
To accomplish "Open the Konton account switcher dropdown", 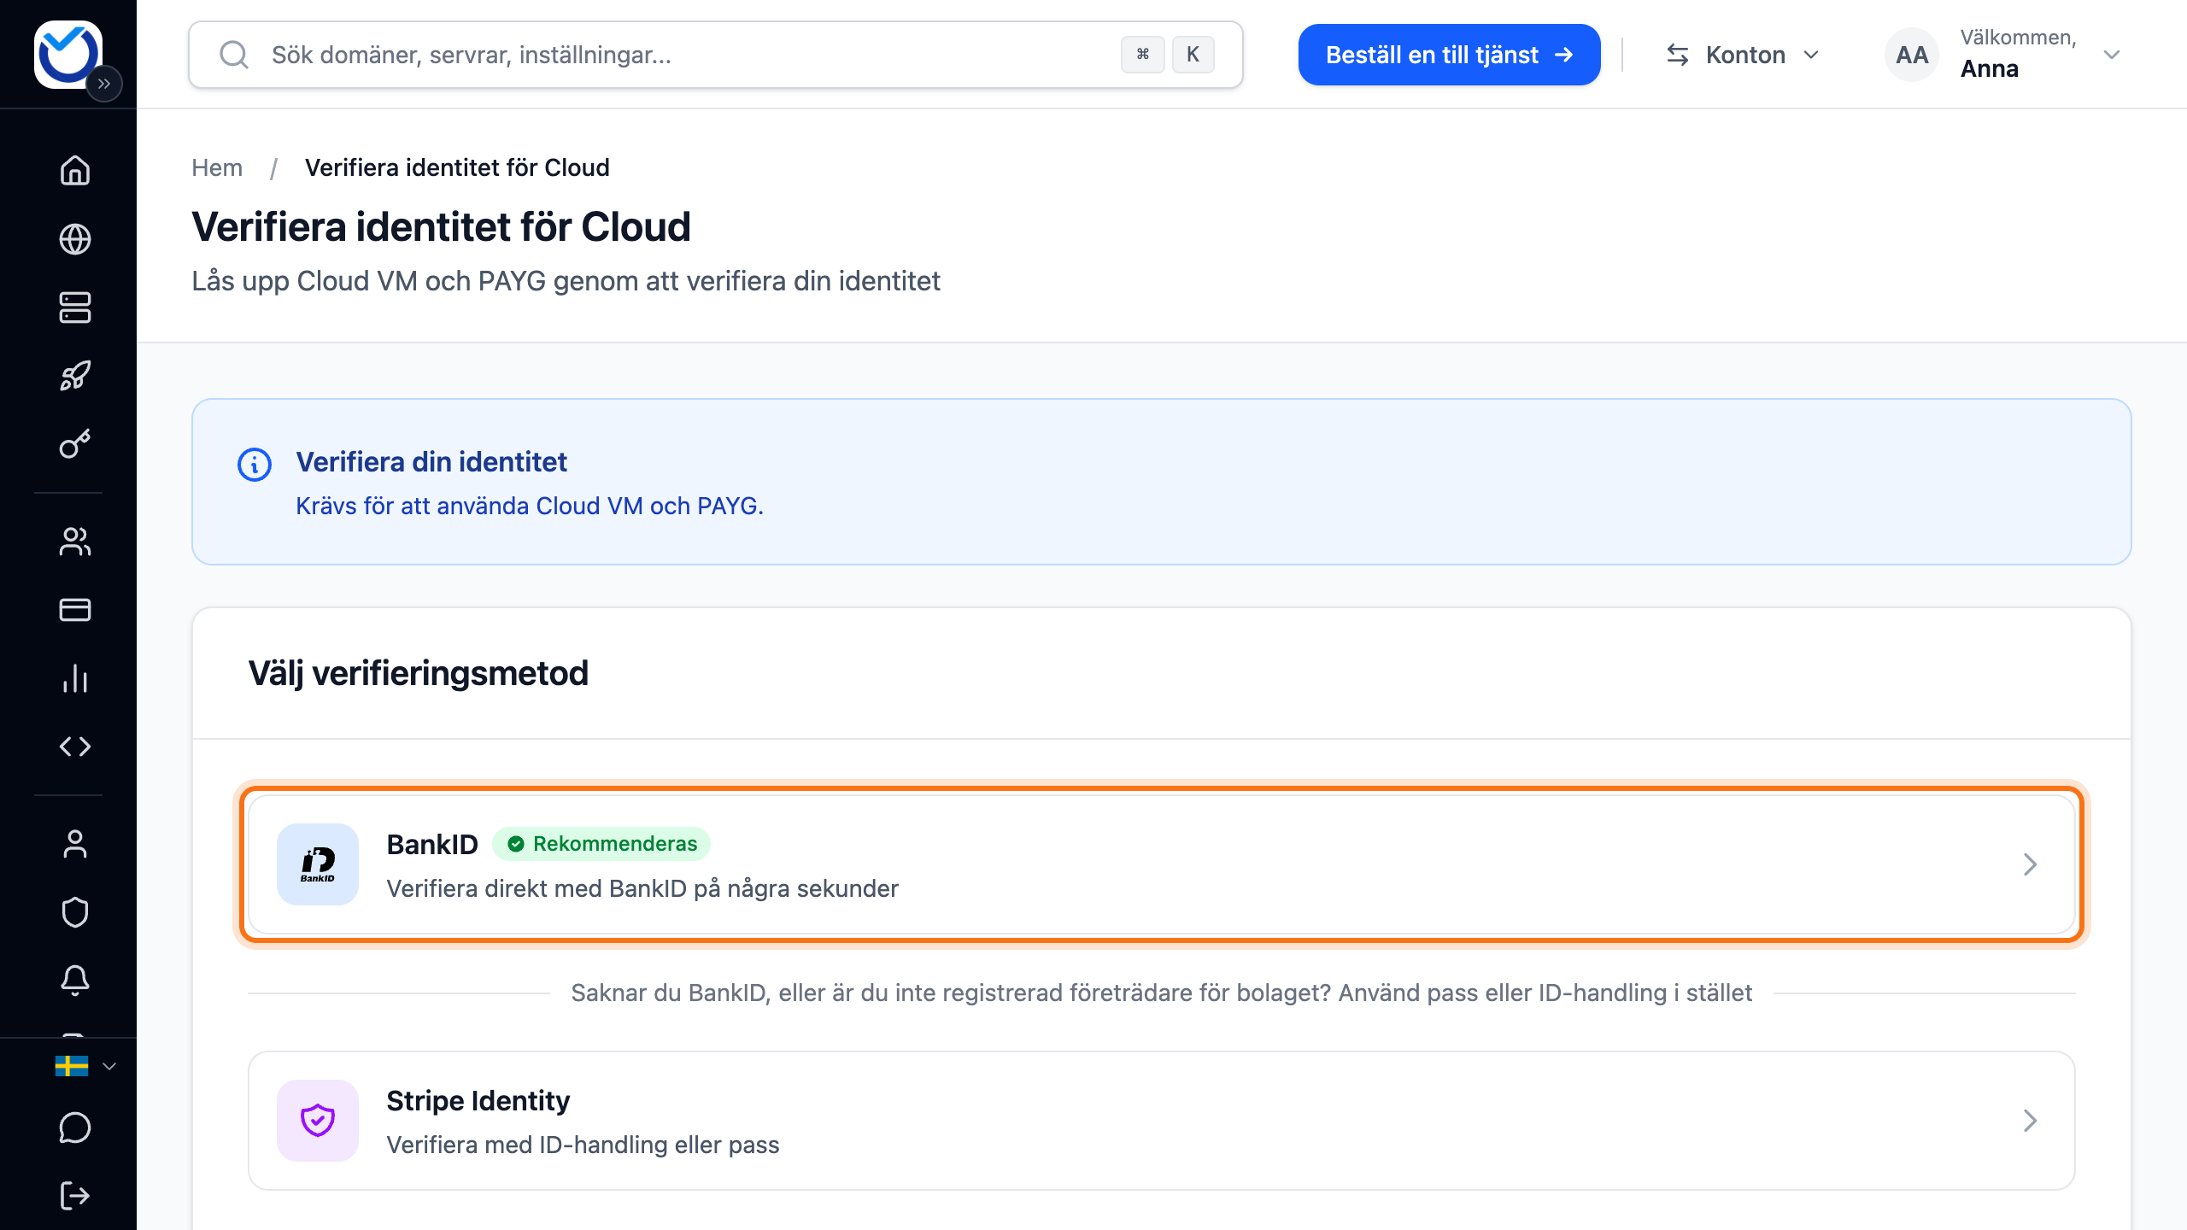I will click(x=1743, y=55).
